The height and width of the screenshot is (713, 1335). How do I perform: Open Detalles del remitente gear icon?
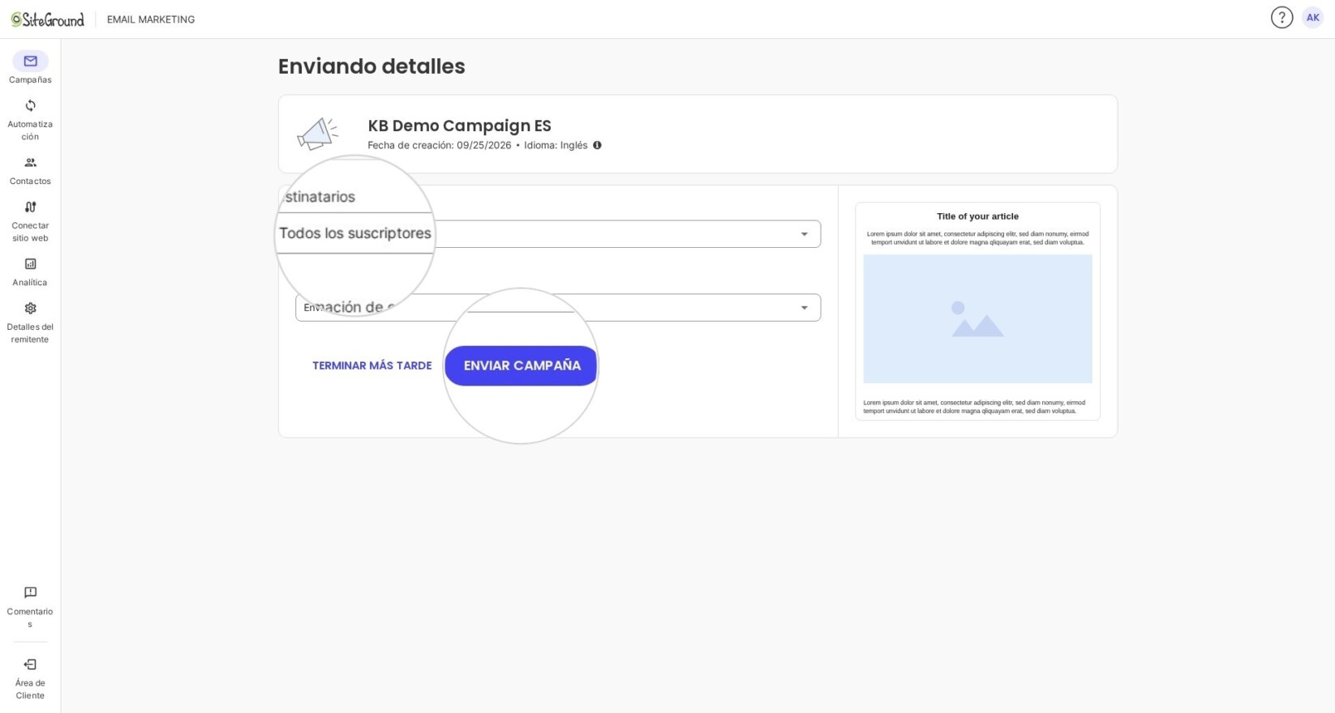point(30,308)
